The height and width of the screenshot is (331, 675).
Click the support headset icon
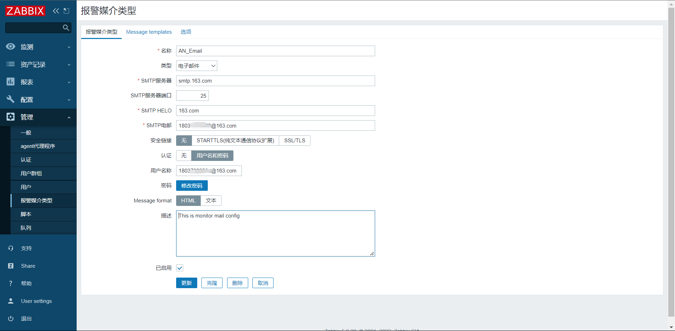click(x=11, y=248)
